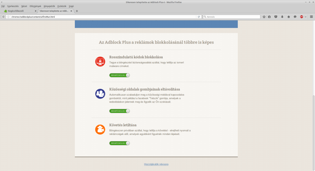Open the Firefox hamburger menu

[311, 17]
